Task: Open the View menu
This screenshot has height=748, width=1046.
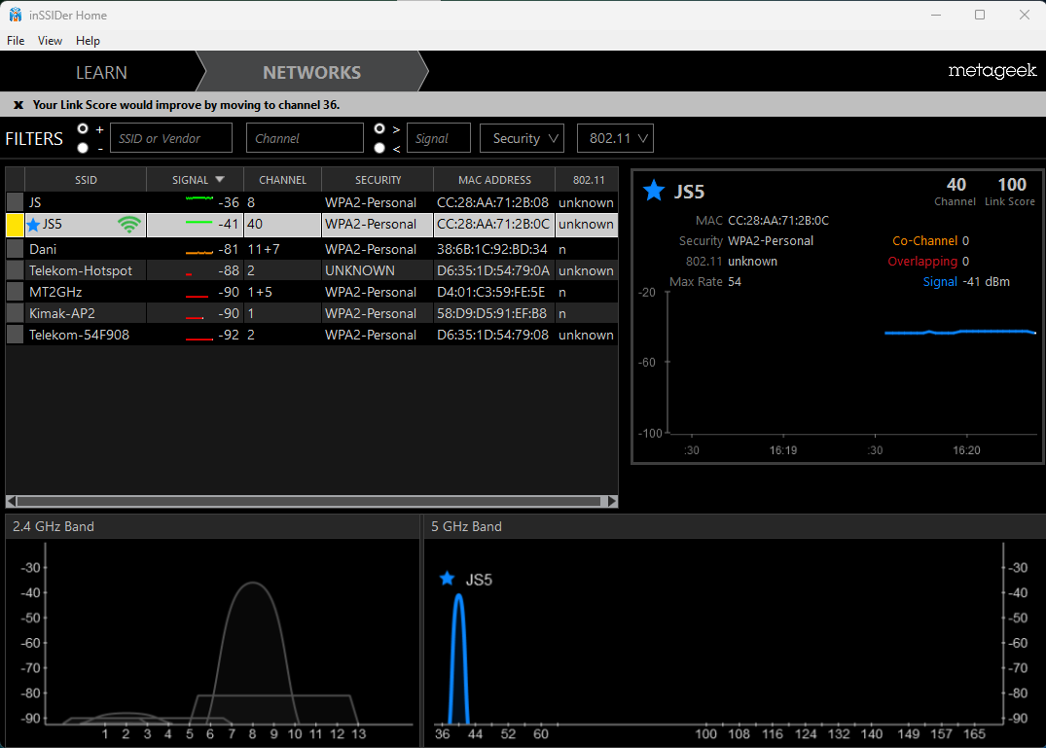Action: 50,41
